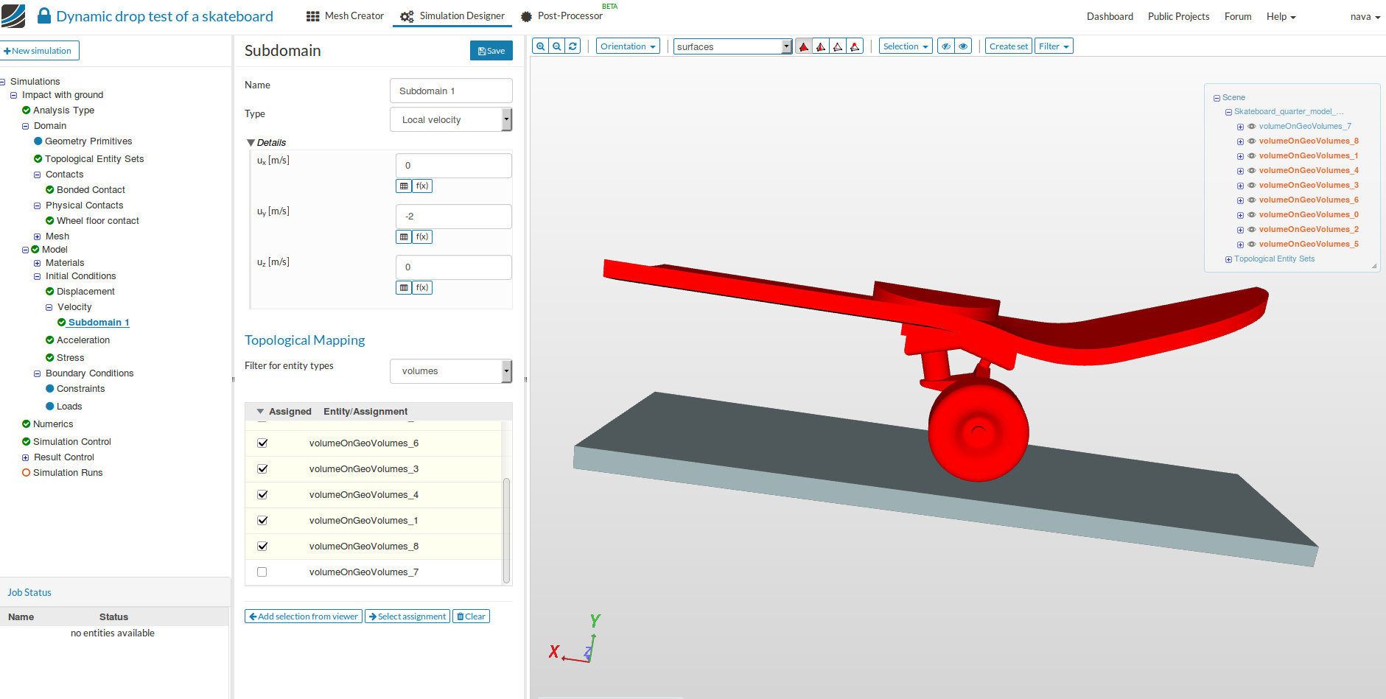1386x699 pixels.
Task: Click the Select assignment button
Action: [x=407, y=617]
